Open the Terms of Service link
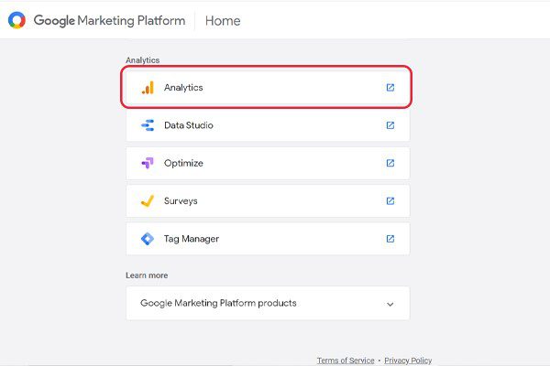 click(x=346, y=361)
